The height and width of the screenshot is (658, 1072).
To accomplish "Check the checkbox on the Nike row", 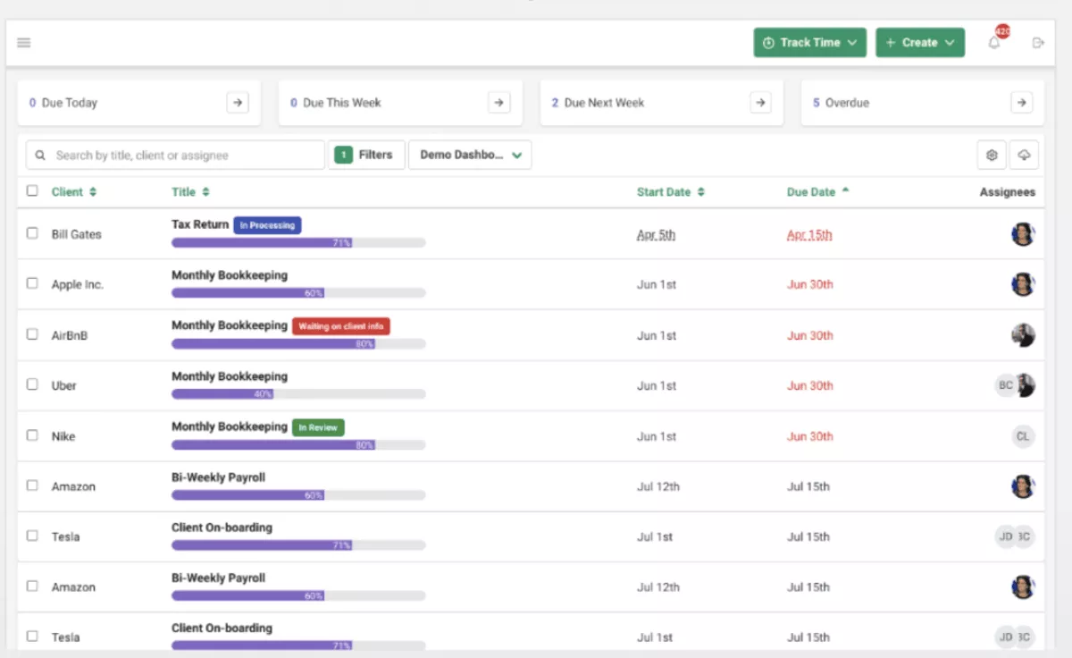I will (32, 435).
